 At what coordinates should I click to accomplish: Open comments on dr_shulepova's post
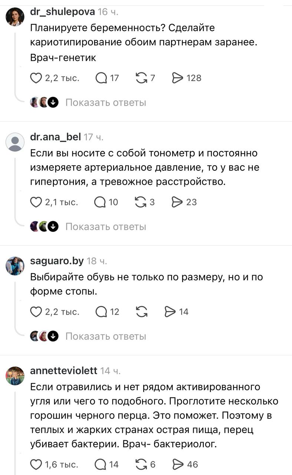[101, 78]
